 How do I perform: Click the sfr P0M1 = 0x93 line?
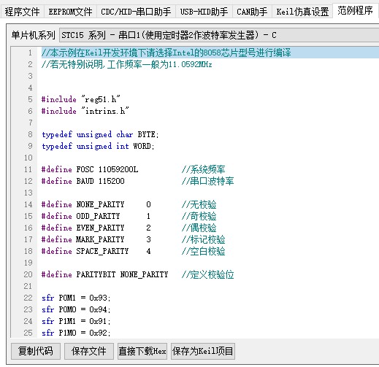pos(76,298)
